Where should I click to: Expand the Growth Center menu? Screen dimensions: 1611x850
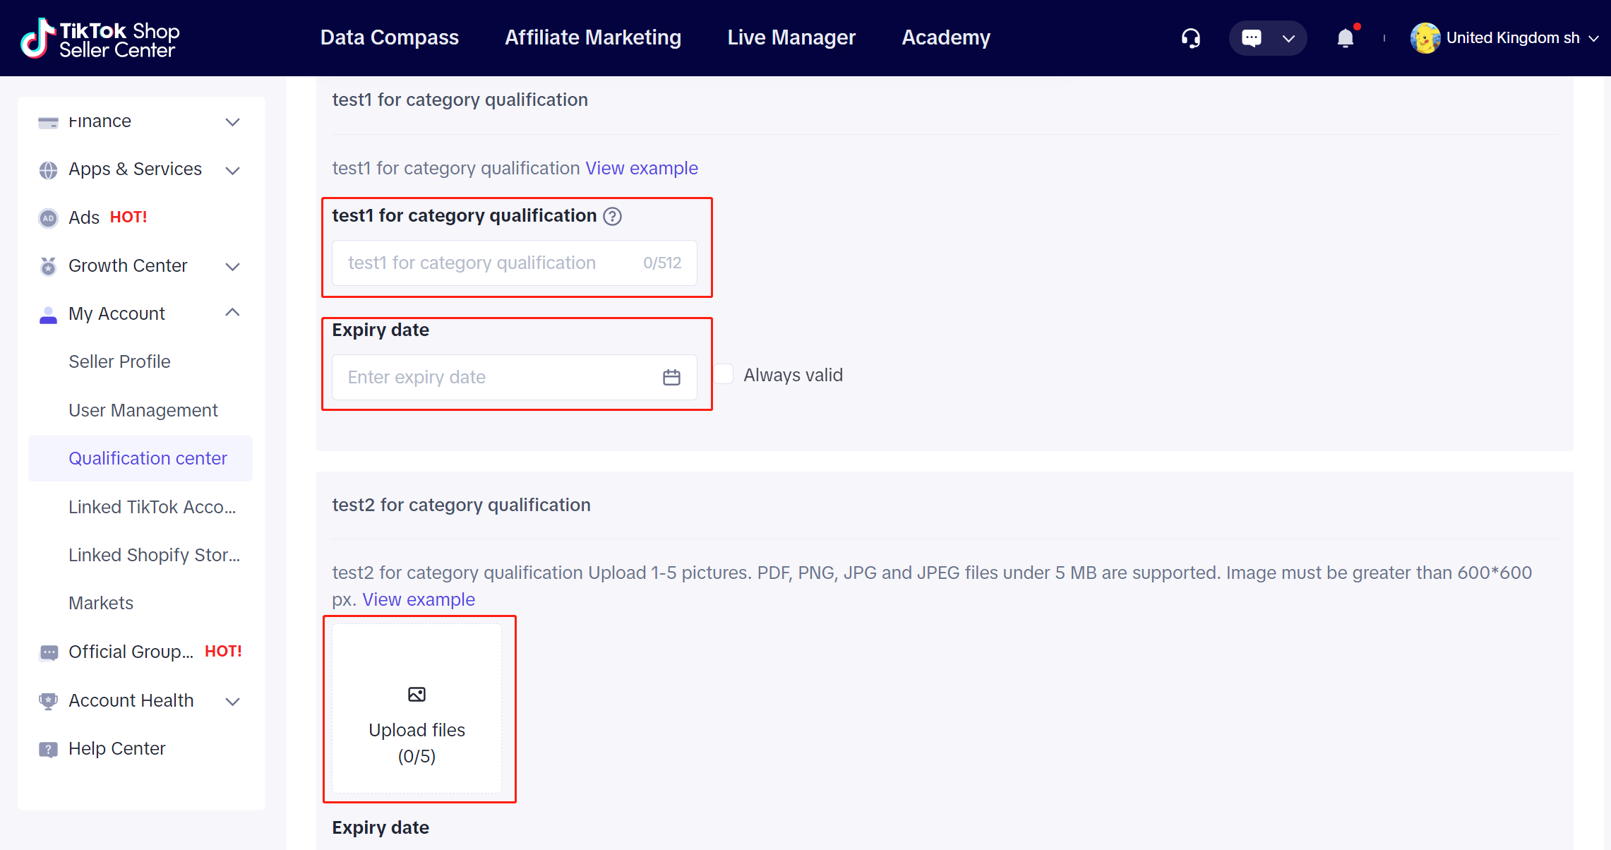tap(232, 266)
